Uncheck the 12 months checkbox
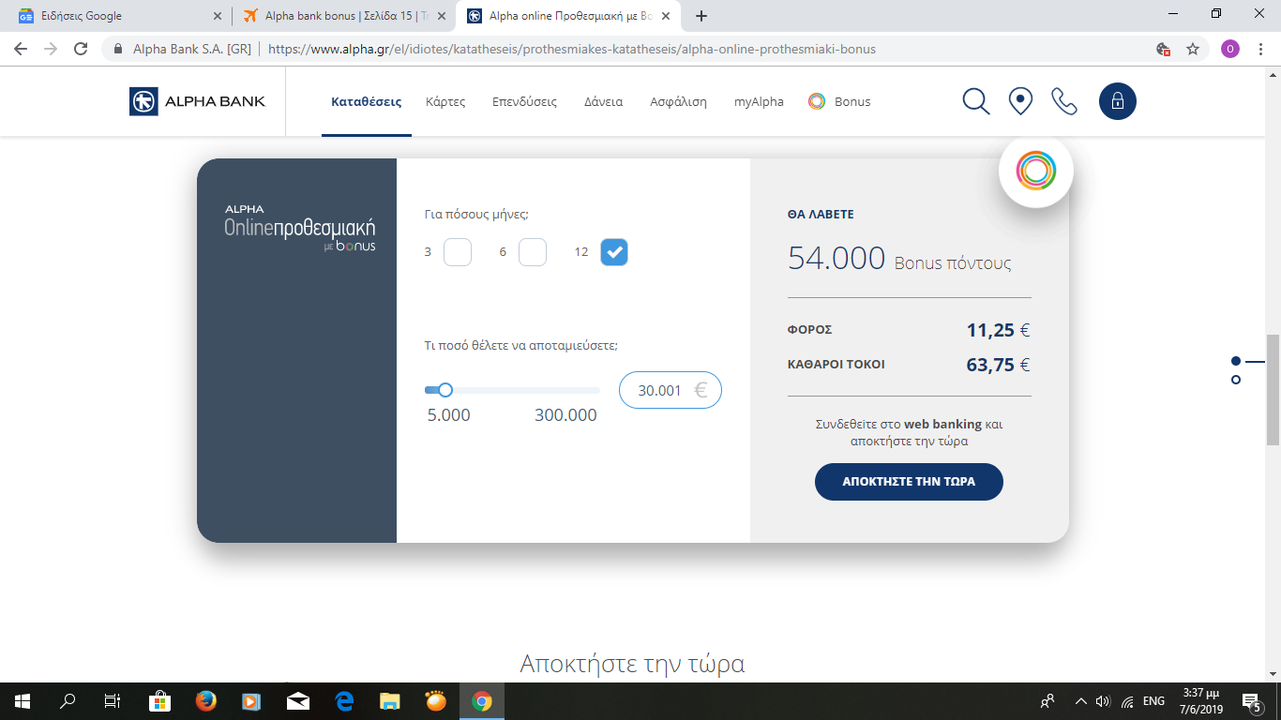 (614, 252)
